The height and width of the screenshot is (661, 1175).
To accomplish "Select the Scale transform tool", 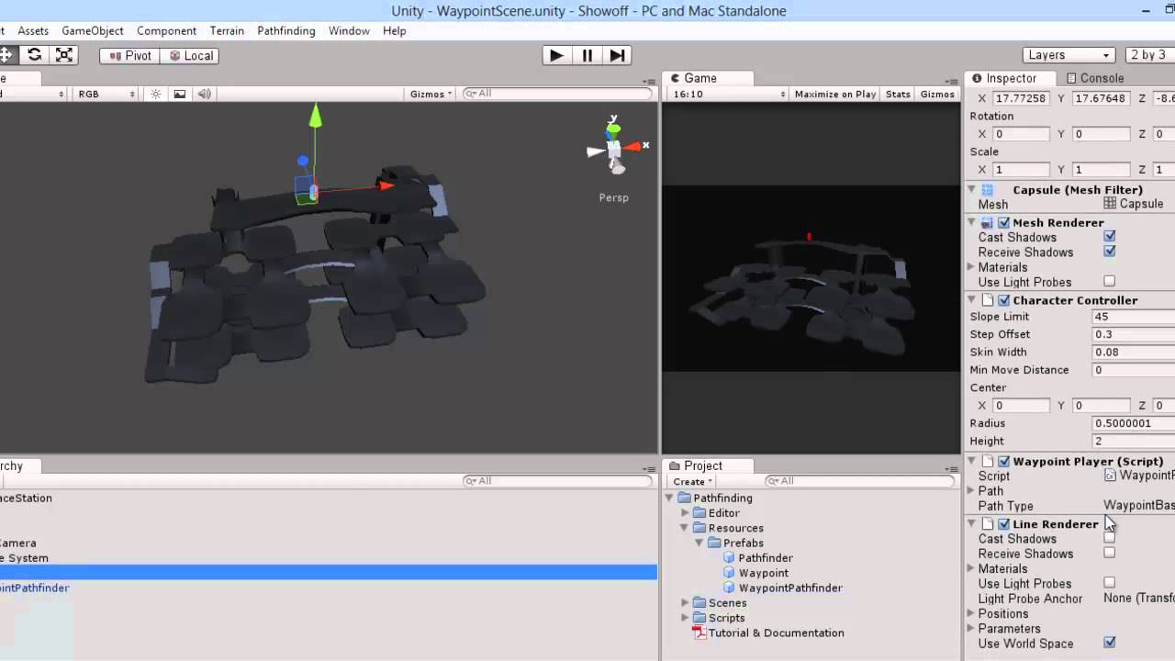I will click(64, 55).
